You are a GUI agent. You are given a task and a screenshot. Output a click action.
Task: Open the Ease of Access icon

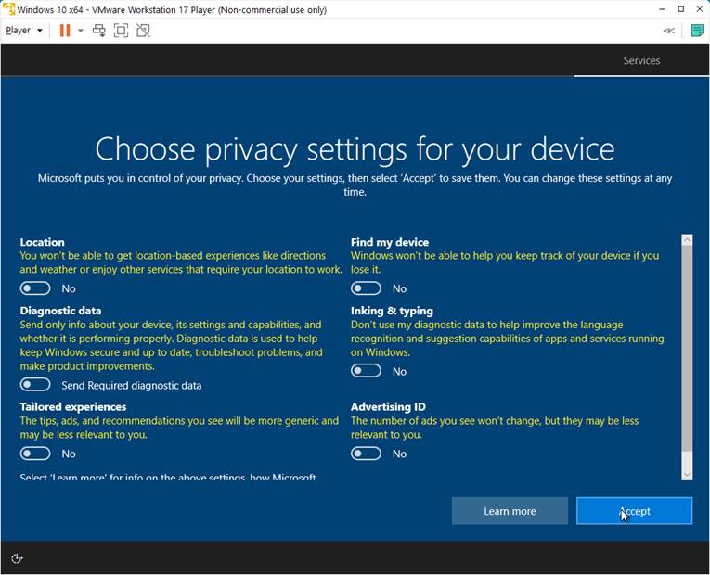tap(17, 558)
